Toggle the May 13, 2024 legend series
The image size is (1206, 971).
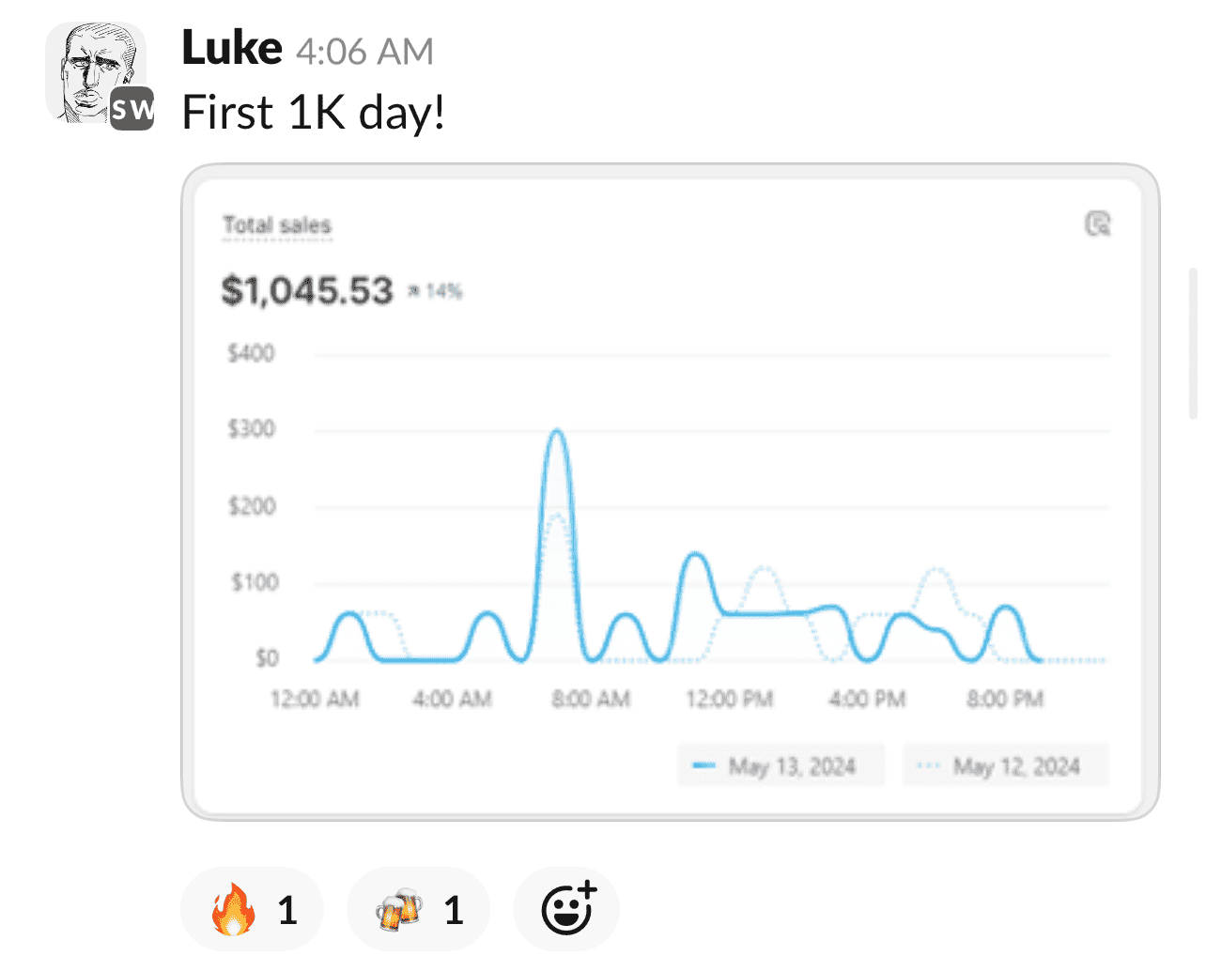[781, 766]
